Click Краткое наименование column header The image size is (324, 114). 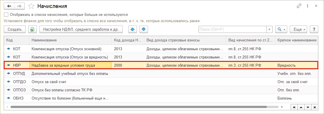[297, 40]
